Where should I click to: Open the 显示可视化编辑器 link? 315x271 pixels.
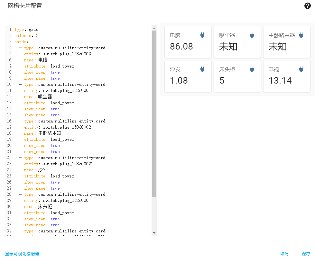pos(22,254)
